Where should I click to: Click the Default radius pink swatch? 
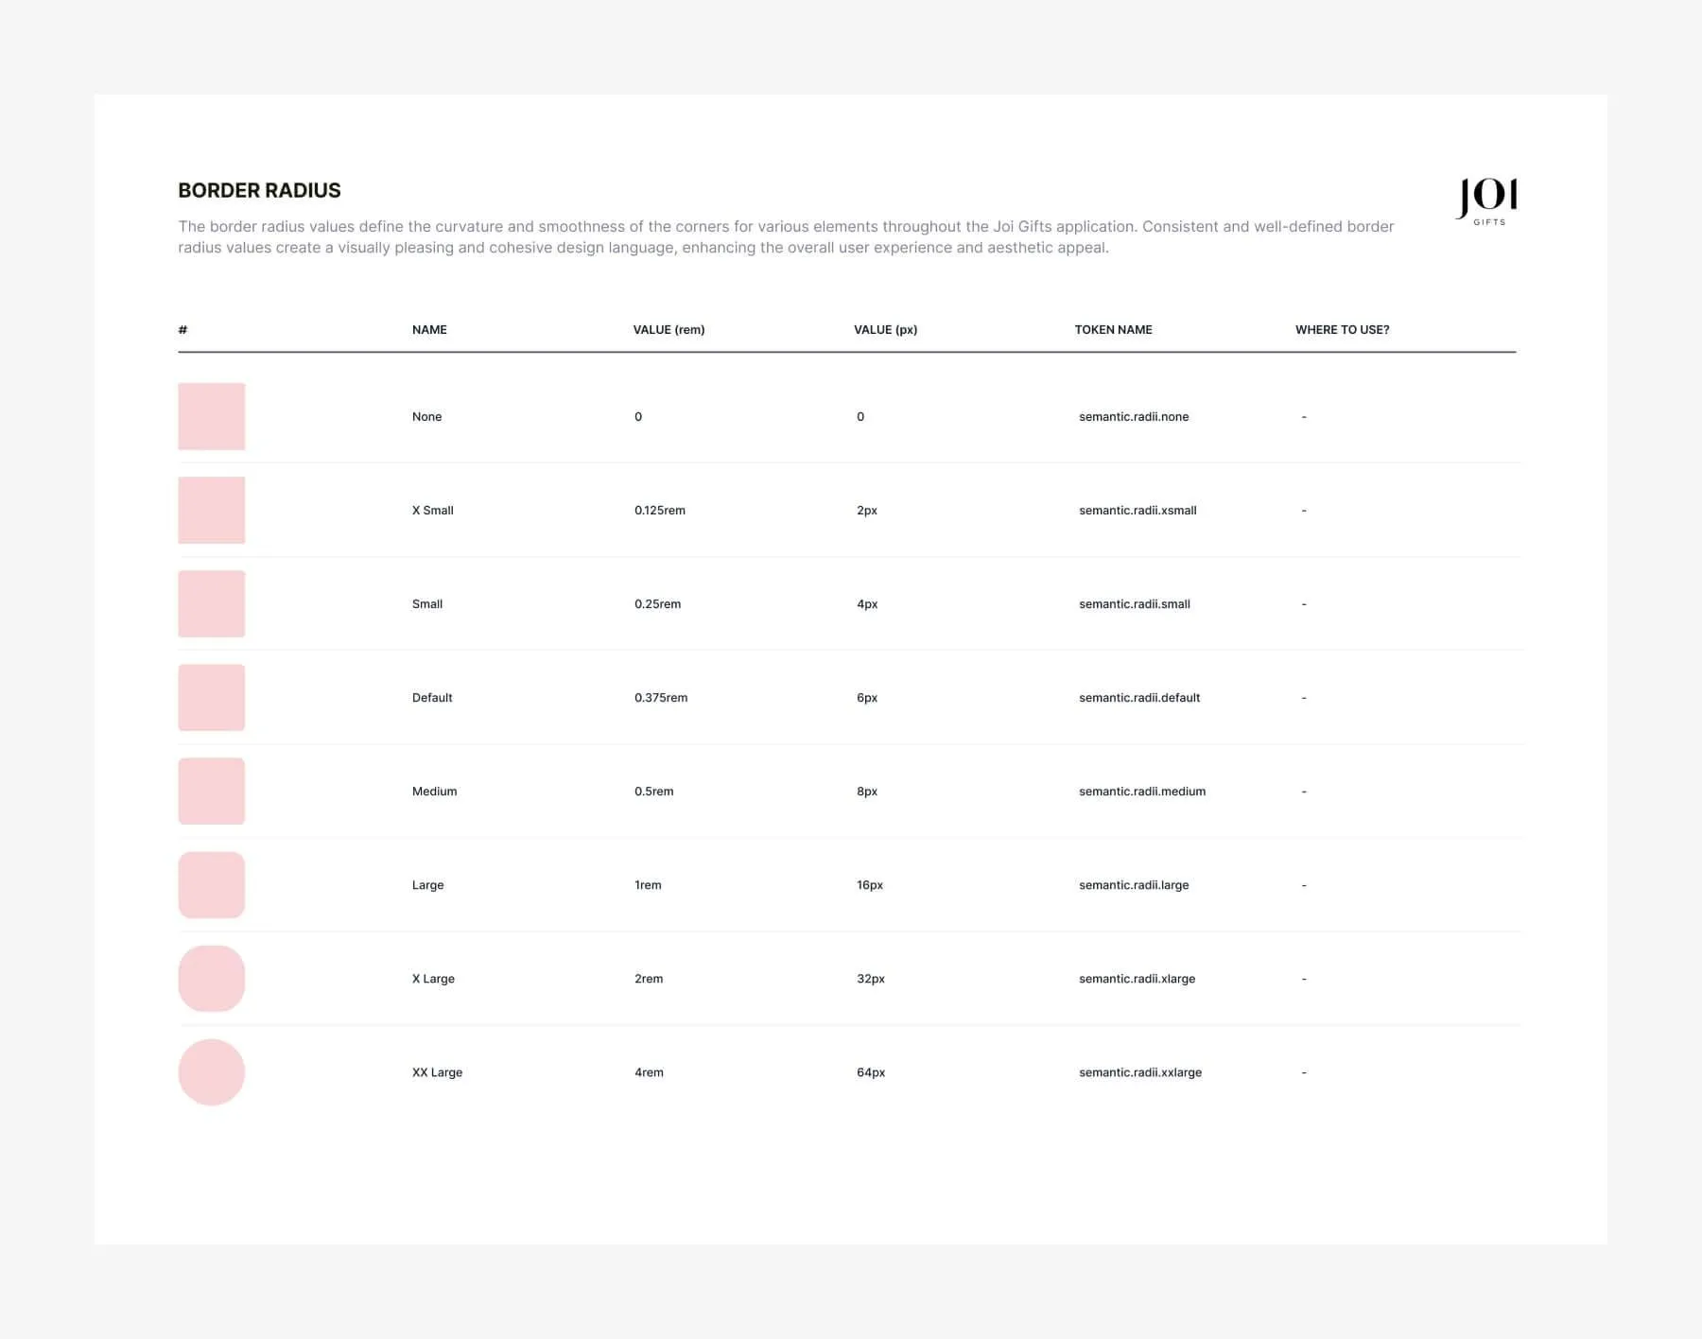212,697
